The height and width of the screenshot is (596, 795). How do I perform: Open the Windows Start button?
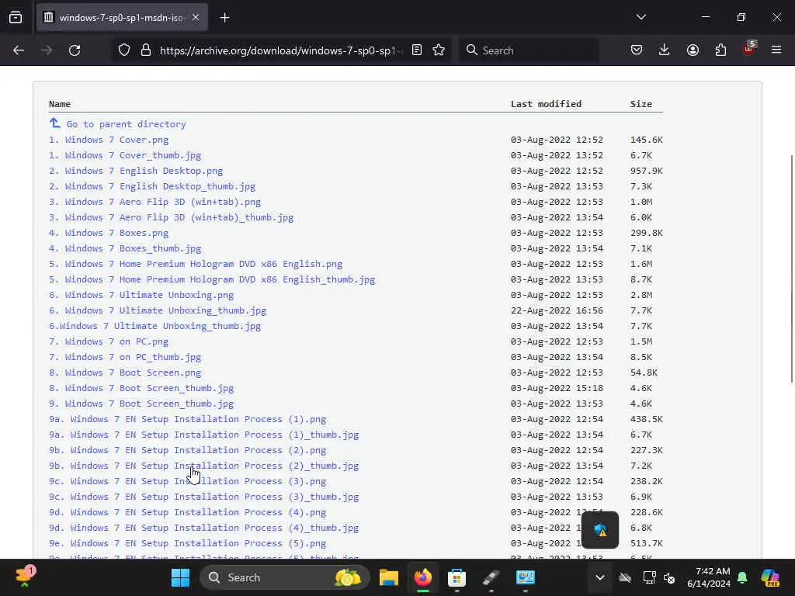pos(180,577)
